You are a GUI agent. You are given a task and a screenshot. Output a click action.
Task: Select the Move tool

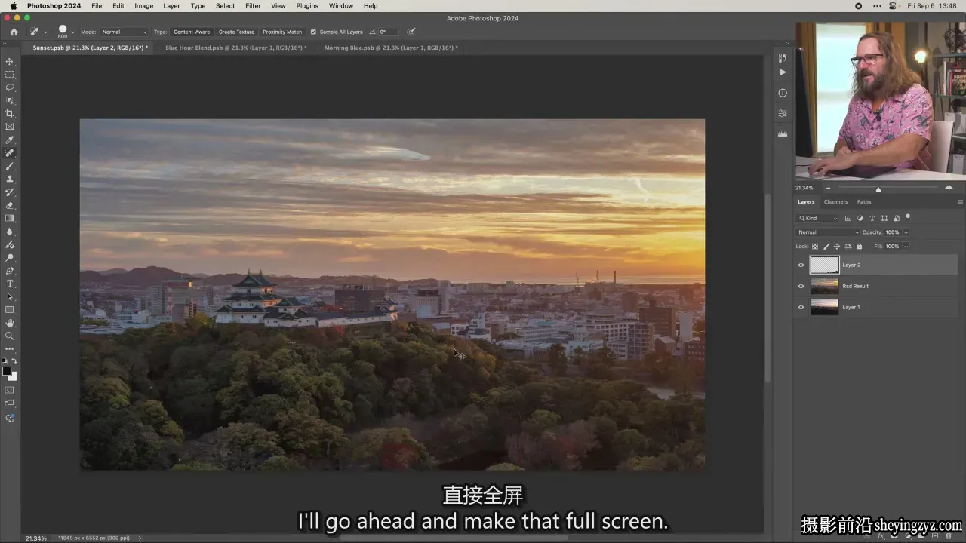[10, 61]
